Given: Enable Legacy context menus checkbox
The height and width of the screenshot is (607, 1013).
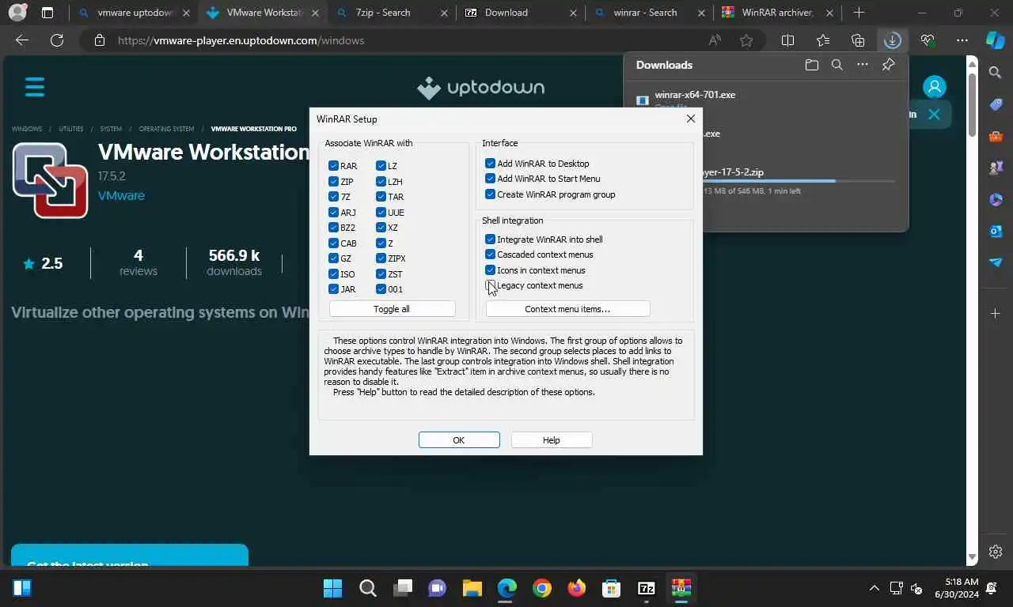Looking at the screenshot, I should 490,285.
